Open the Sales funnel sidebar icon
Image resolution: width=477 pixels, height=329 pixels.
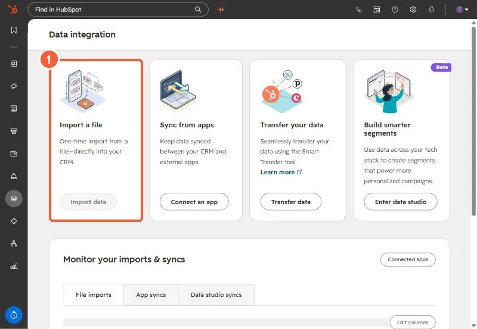pos(14,131)
